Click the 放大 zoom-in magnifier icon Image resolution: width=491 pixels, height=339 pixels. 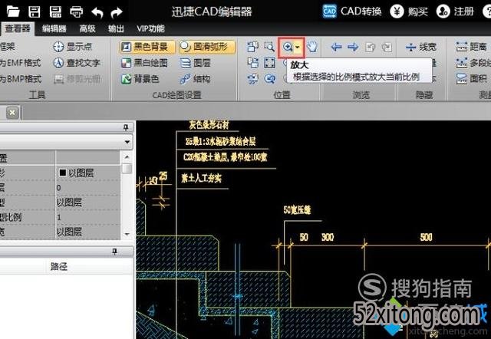pos(288,48)
